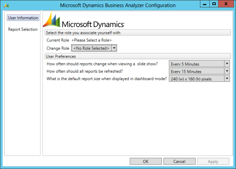The width and height of the screenshot is (236, 169).
Task: Maximize the configuration window
Action: tap(214, 4)
